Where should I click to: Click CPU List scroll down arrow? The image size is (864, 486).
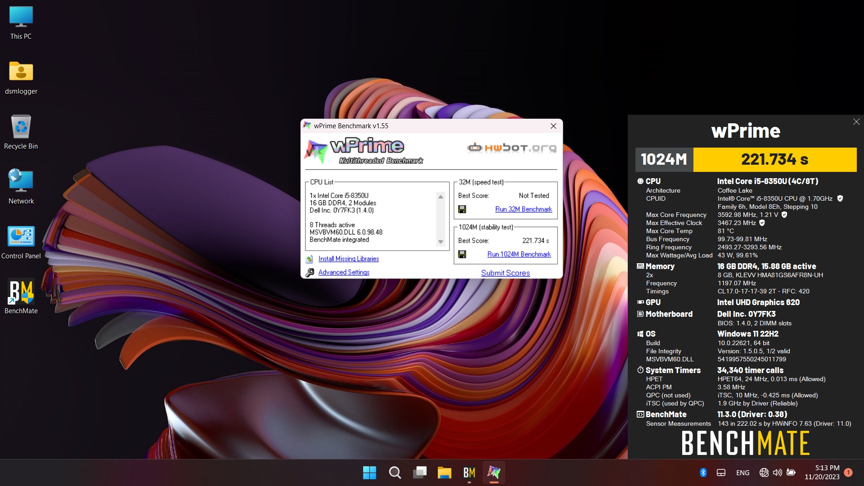(x=441, y=242)
